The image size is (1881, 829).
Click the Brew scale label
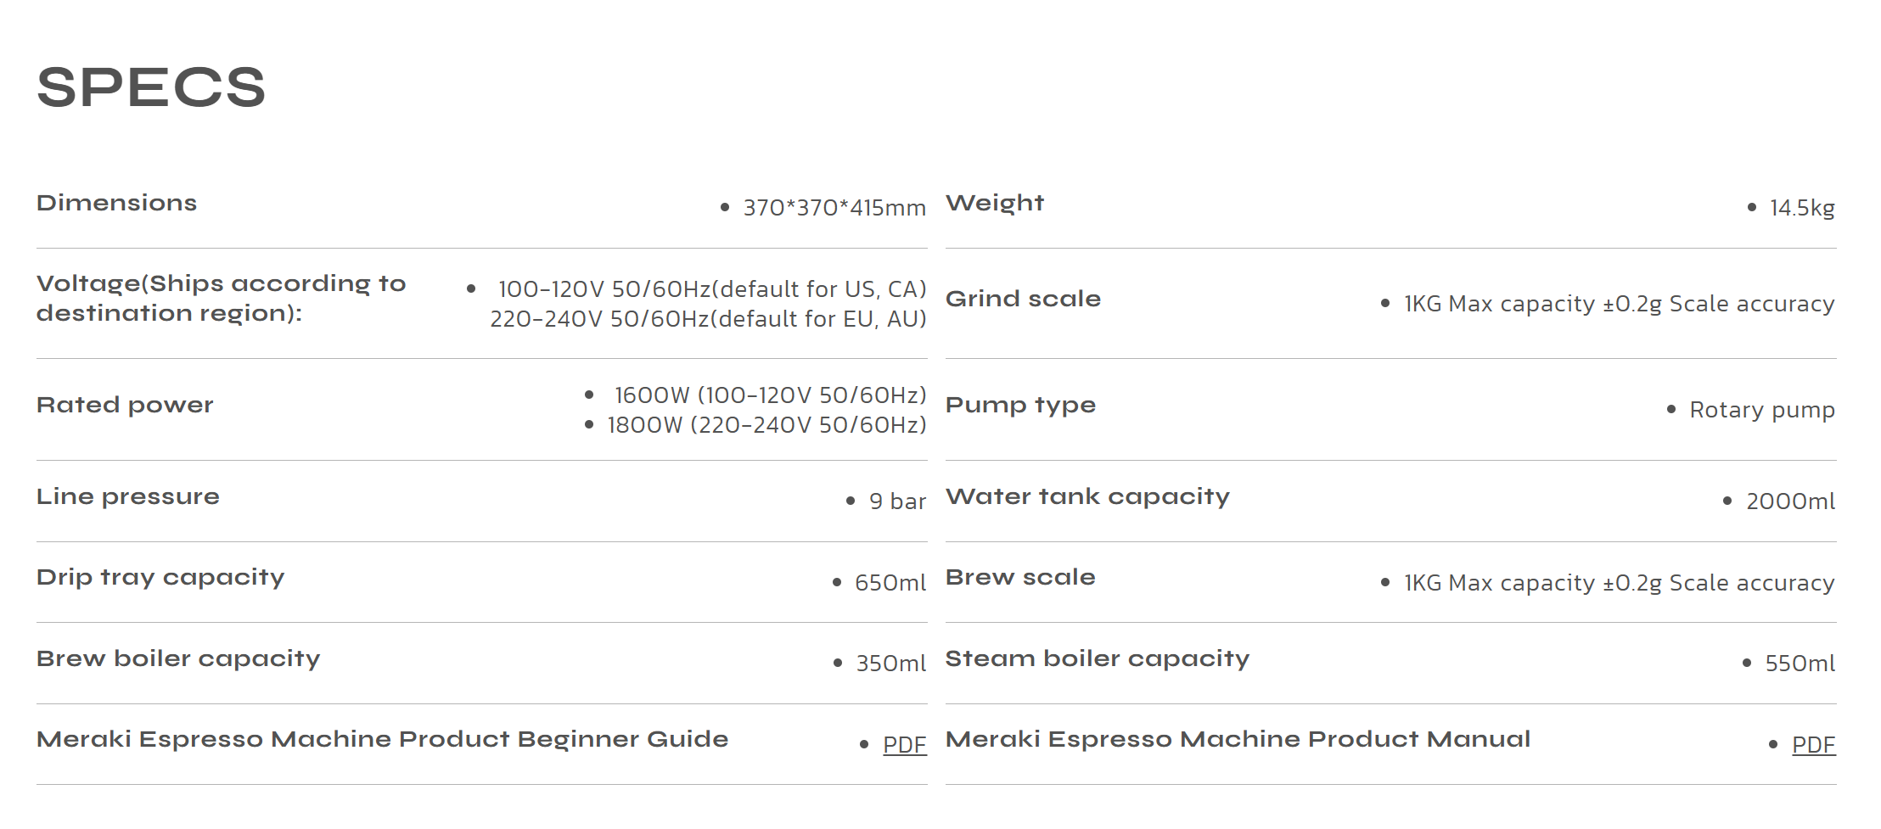[1020, 577]
